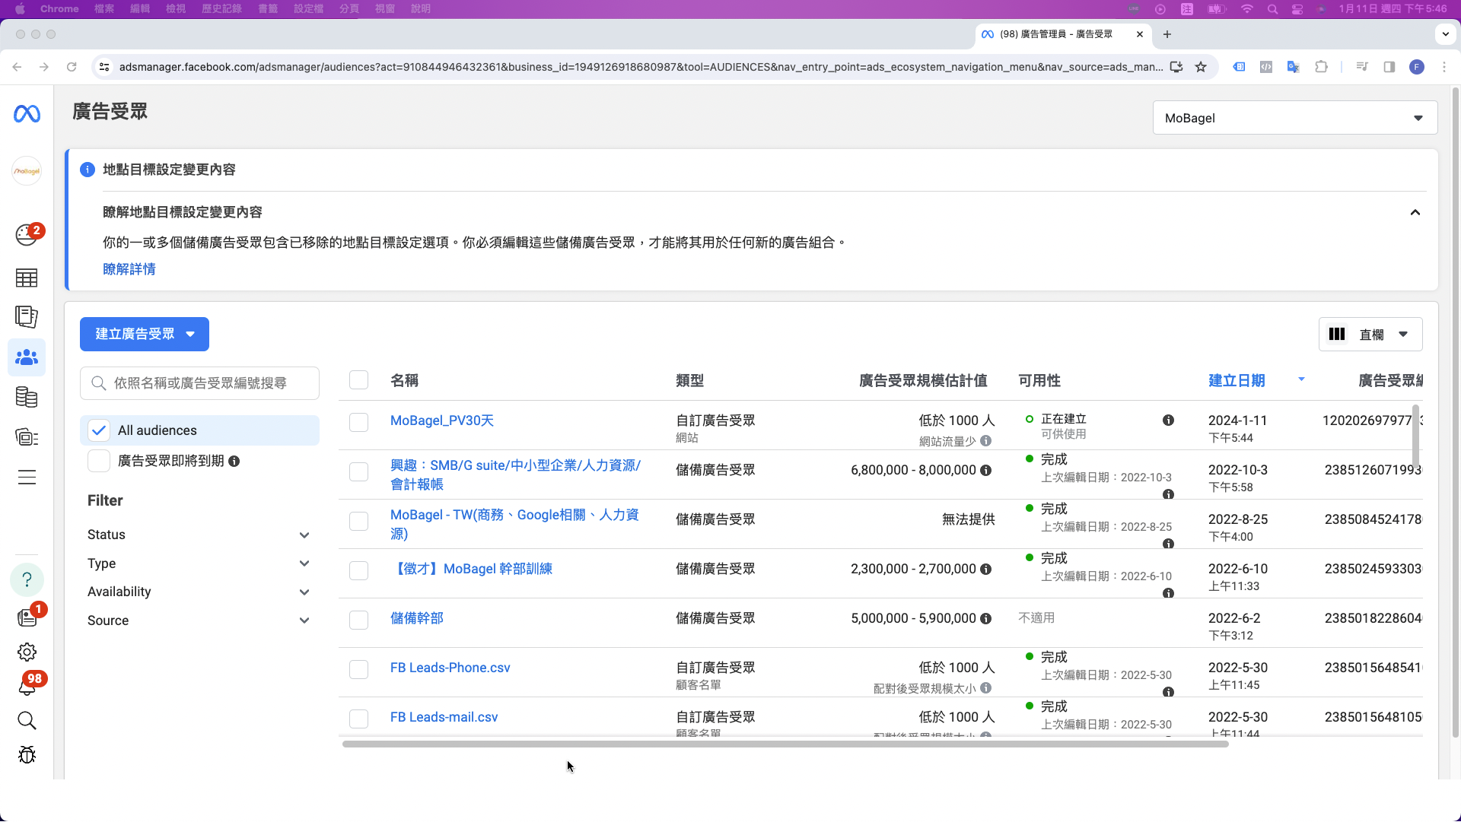Image resolution: width=1461 pixels, height=822 pixels.
Task: Focus the audience name or ID search field
Action: (x=199, y=384)
